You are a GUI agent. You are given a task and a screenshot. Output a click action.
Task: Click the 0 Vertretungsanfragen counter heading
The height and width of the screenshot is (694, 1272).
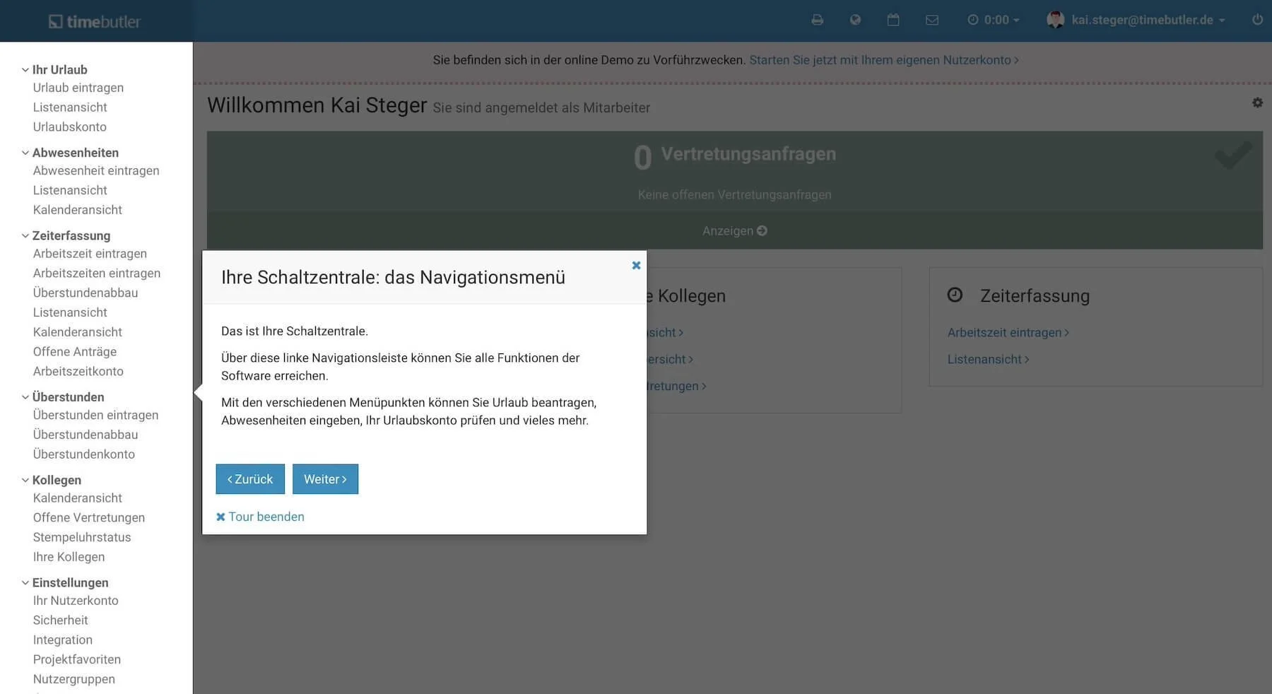click(x=735, y=155)
